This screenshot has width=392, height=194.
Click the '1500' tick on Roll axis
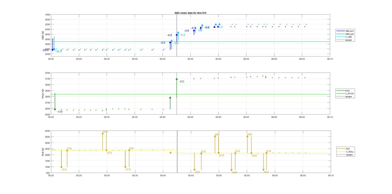click(48, 161)
